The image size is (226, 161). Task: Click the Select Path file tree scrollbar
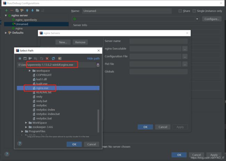pos(98,121)
